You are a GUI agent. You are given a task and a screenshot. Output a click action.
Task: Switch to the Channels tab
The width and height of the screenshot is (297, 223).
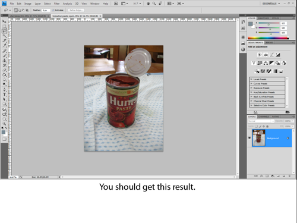[264, 117]
